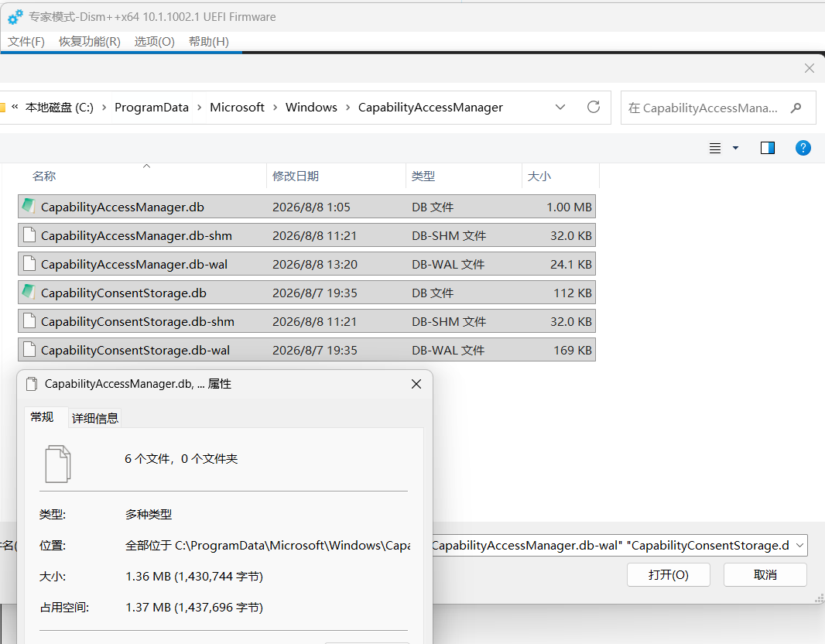The image size is (825, 644).
Task: Open the 文件(F) menu
Action: point(26,42)
